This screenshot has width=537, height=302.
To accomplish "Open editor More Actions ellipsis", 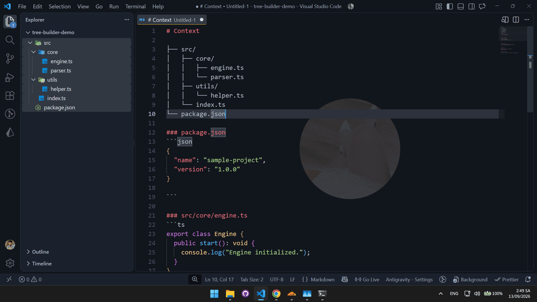I will [527, 20].
